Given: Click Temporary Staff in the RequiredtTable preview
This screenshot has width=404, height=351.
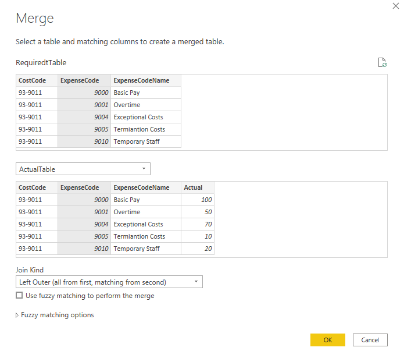Looking at the screenshot, I should [146, 141].
